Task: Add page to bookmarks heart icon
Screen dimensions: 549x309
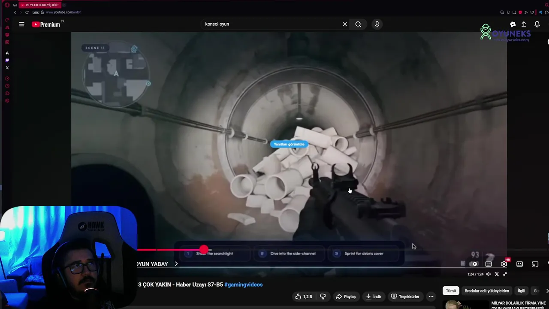Action: (532, 12)
